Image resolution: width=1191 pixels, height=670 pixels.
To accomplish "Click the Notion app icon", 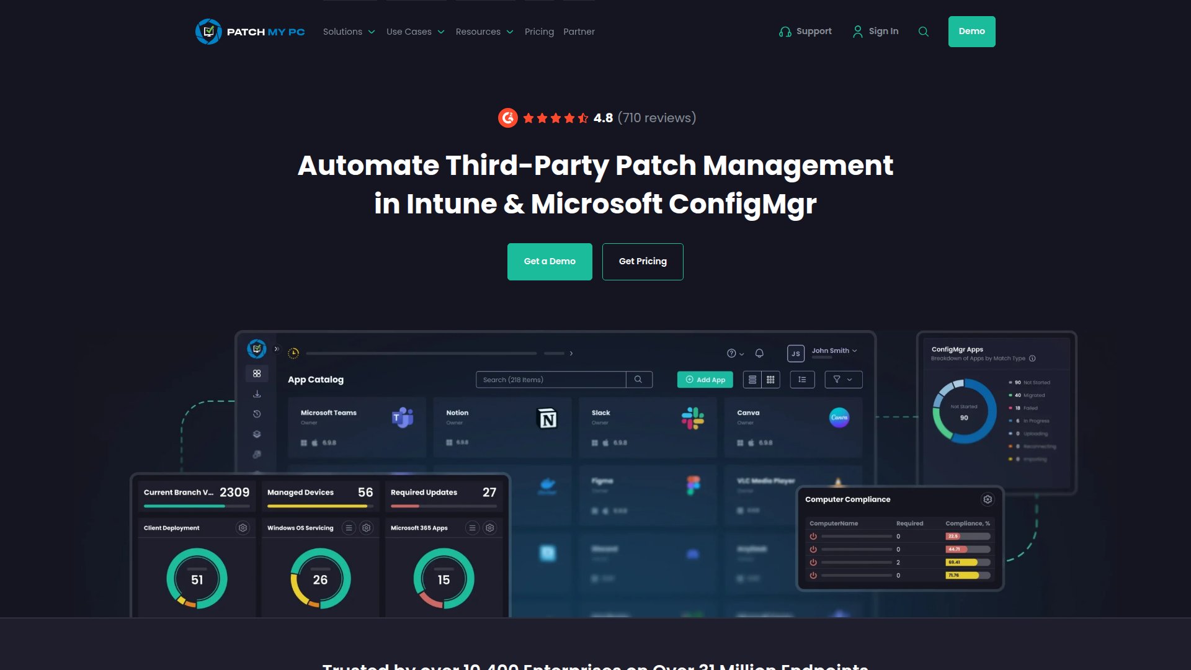I will (x=547, y=419).
